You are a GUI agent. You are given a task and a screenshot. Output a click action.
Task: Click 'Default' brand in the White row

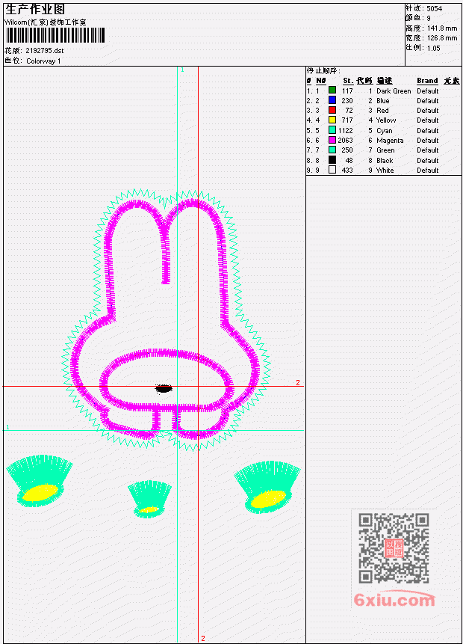tap(428, 170)
